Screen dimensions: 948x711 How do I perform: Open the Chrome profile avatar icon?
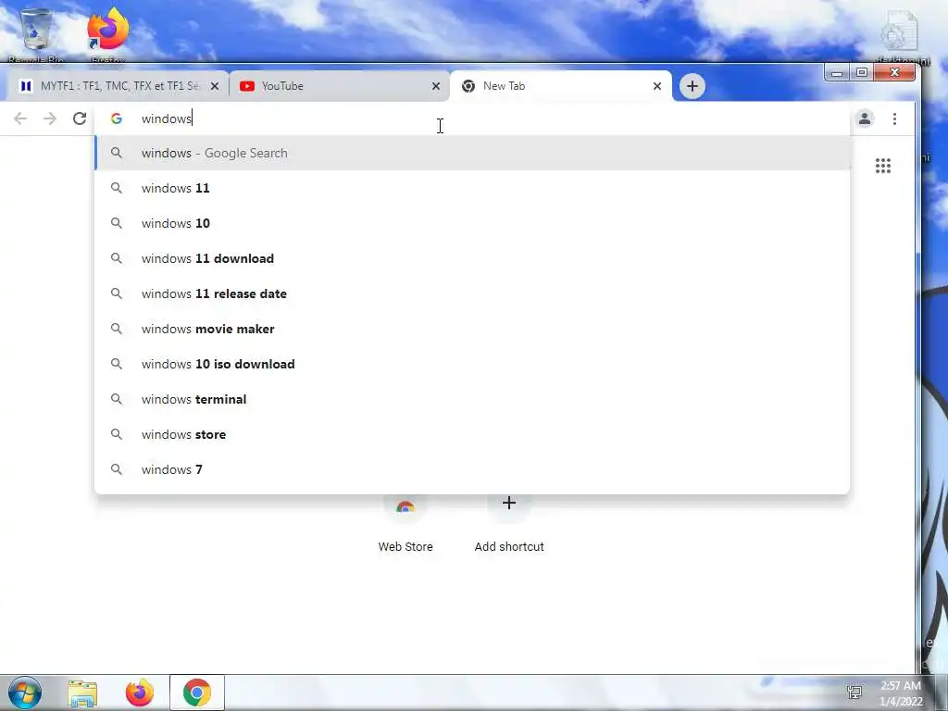pyautogui.click(x=865, y=118)
